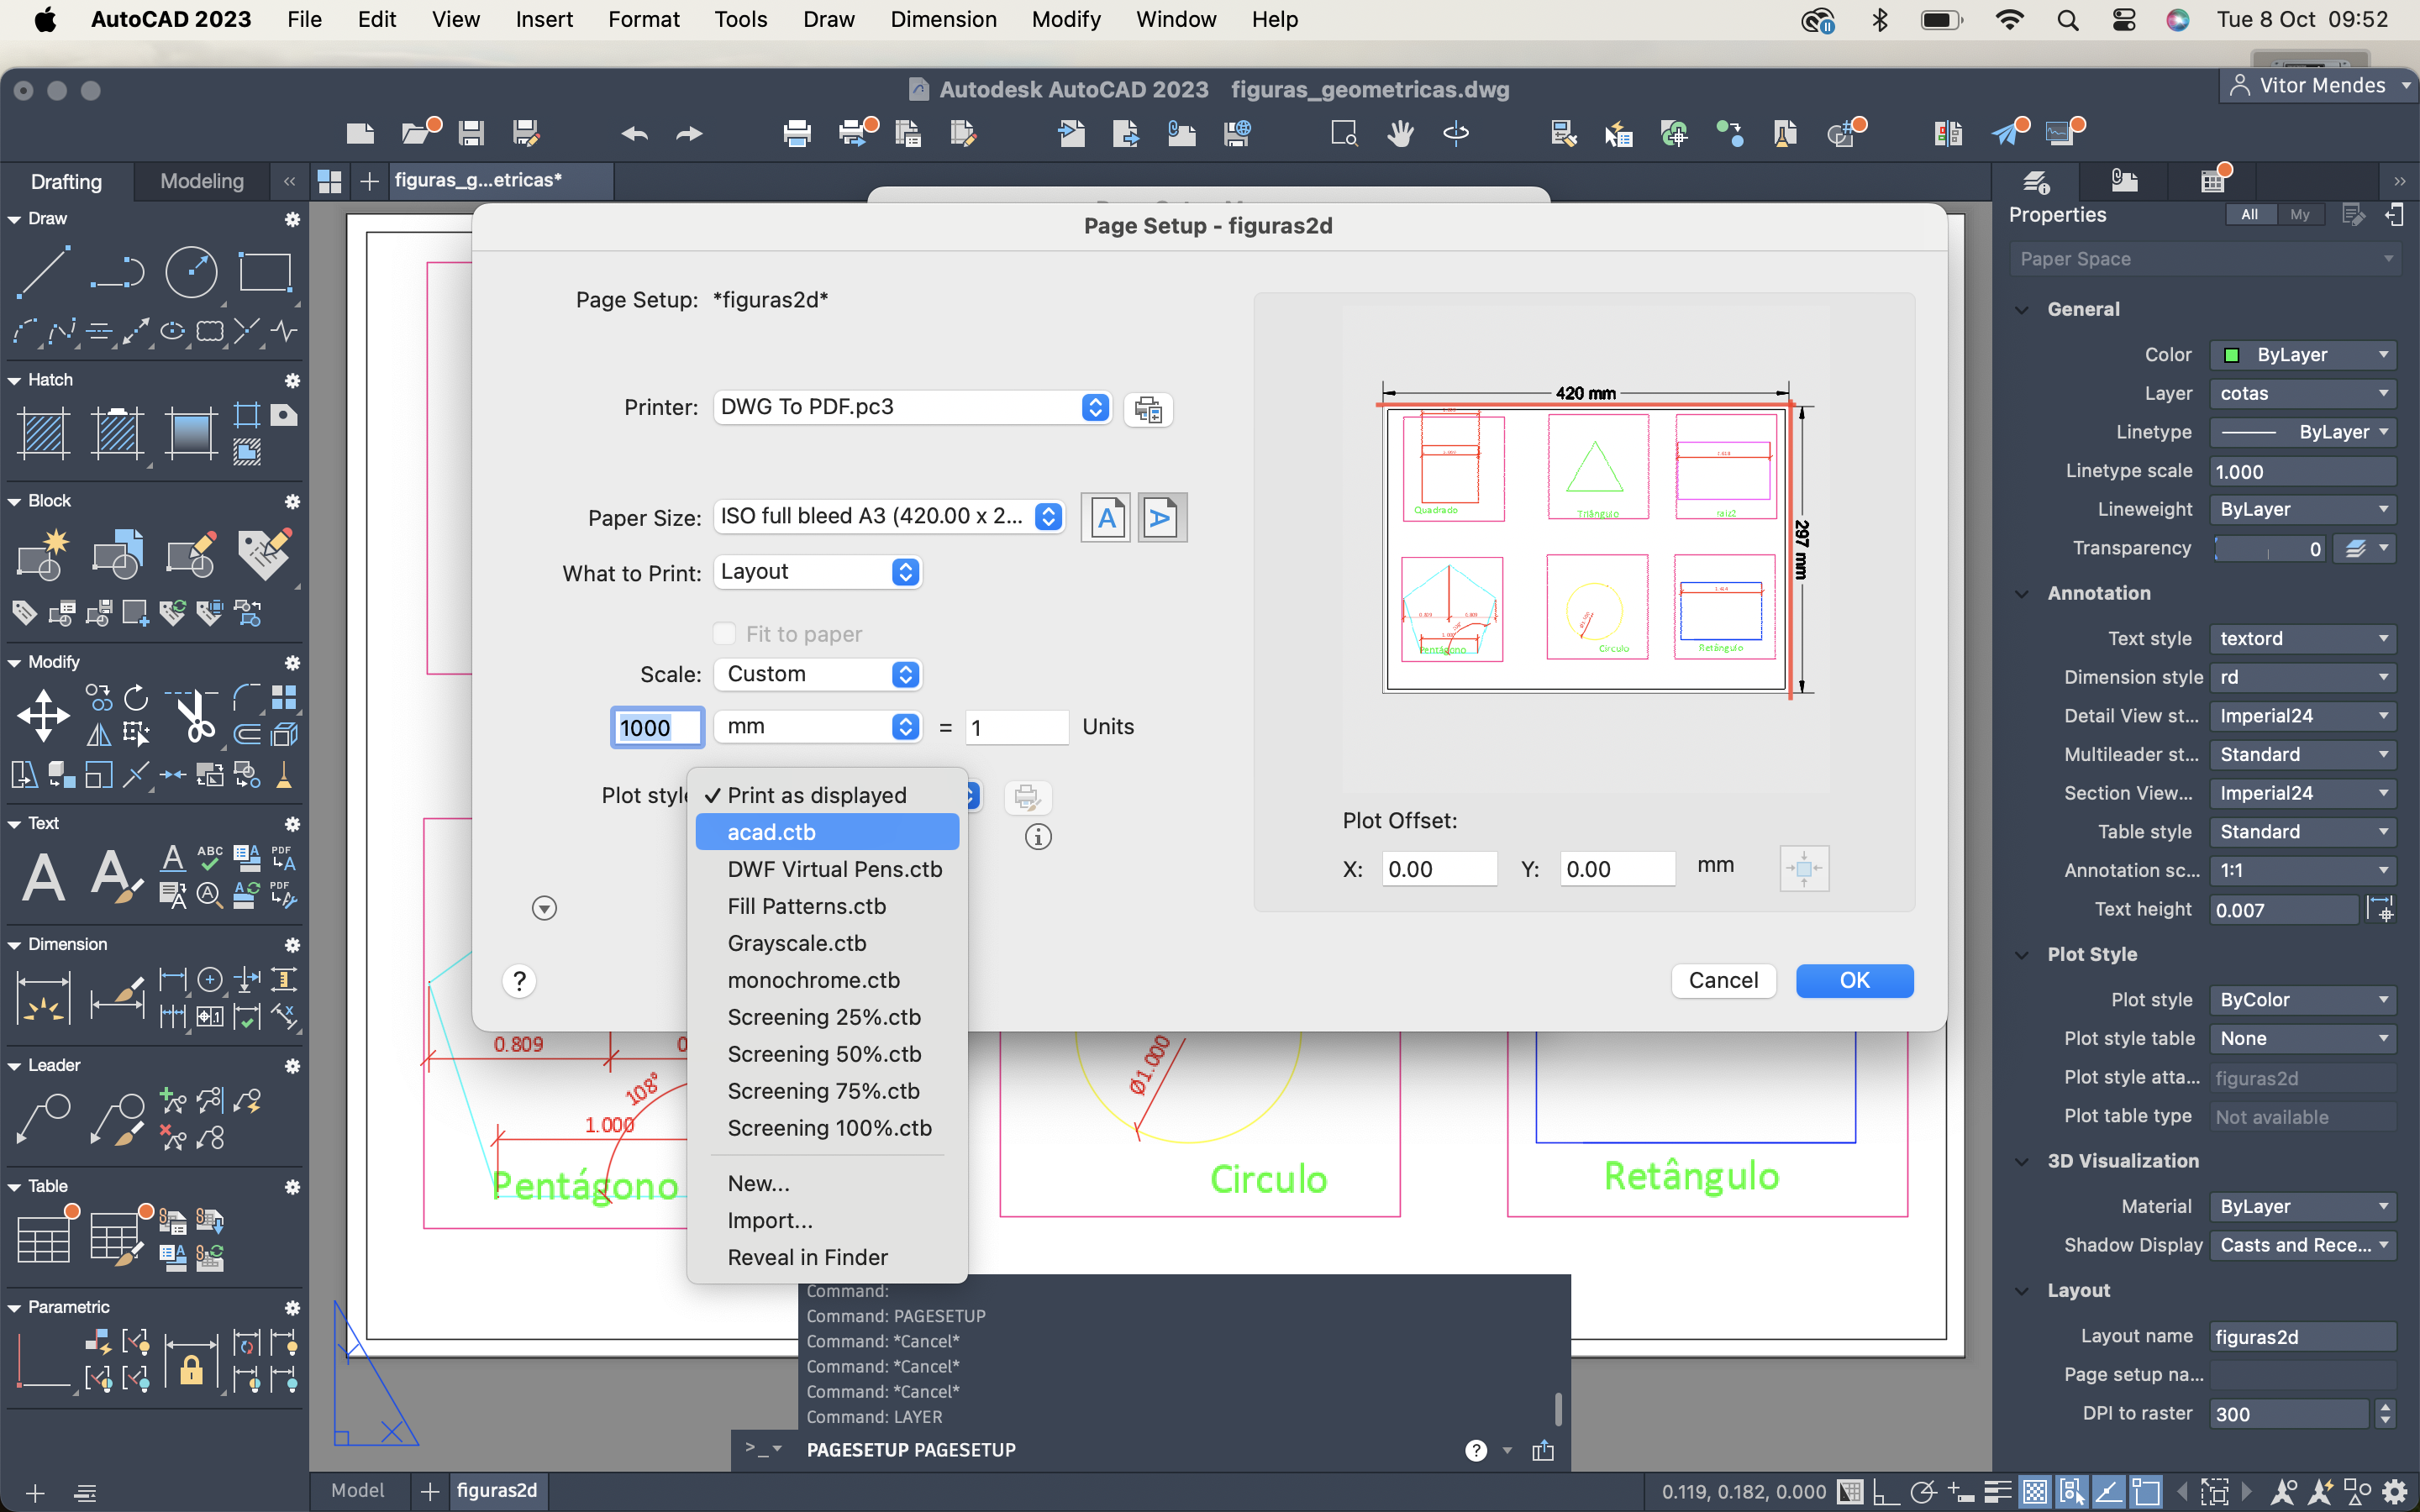Open the Vitor Mendes account button
The width and height of the screenshot is (2420, 1512).
[x=2320, y=85]
